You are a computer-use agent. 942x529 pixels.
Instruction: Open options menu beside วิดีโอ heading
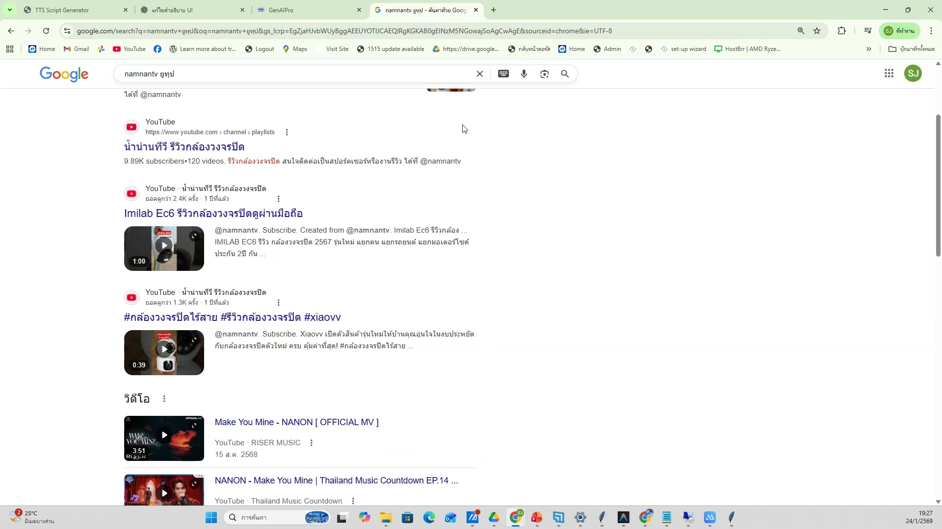click(x=164, y=399)
